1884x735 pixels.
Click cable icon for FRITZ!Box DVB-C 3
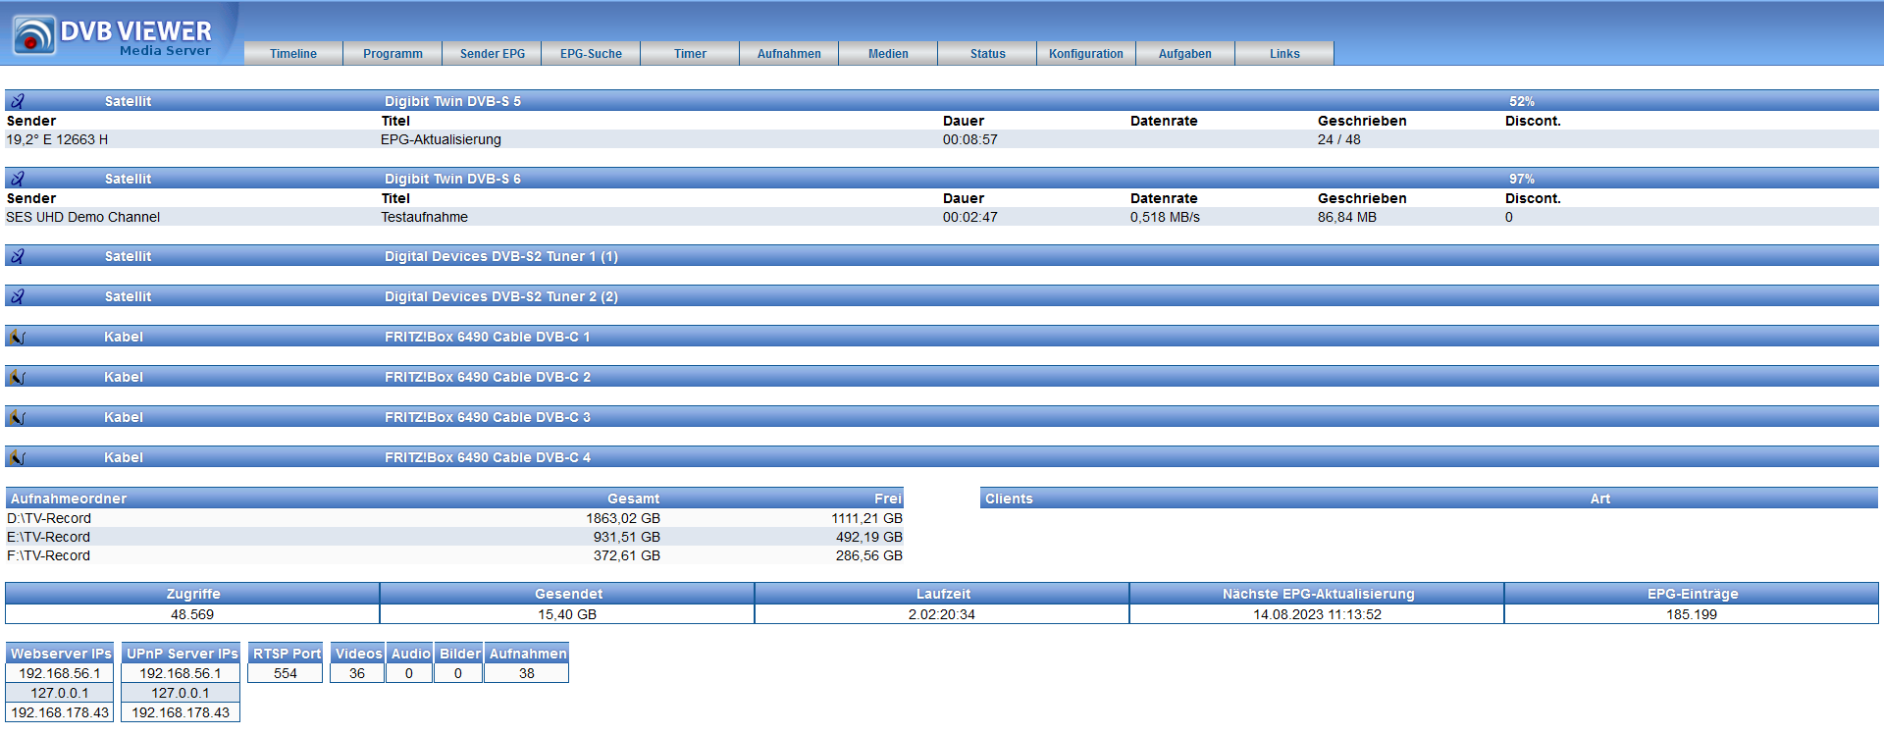pyautogui.click(x=17, y=417)
